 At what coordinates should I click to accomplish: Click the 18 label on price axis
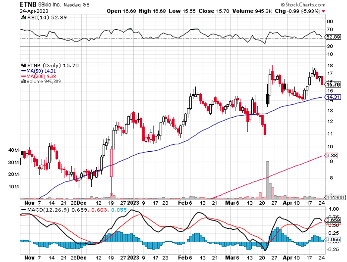(x=330, y=65)
